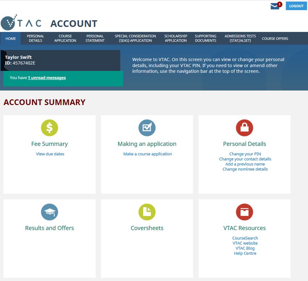Click the ID 45767402E text

coord(20,63)
